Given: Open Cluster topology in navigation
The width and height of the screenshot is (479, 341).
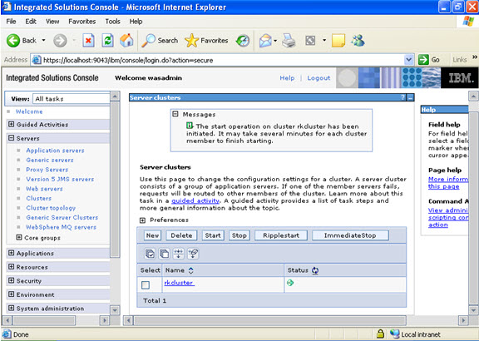Looking at the screenshot, I should tap(51, 208).
